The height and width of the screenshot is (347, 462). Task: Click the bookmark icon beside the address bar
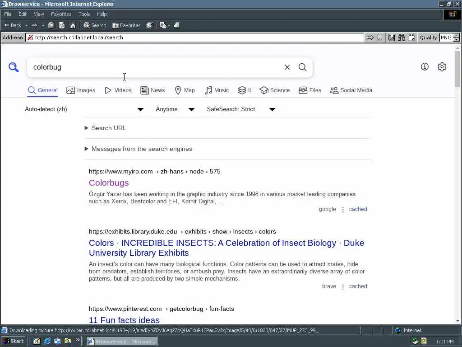pos(380,38)
